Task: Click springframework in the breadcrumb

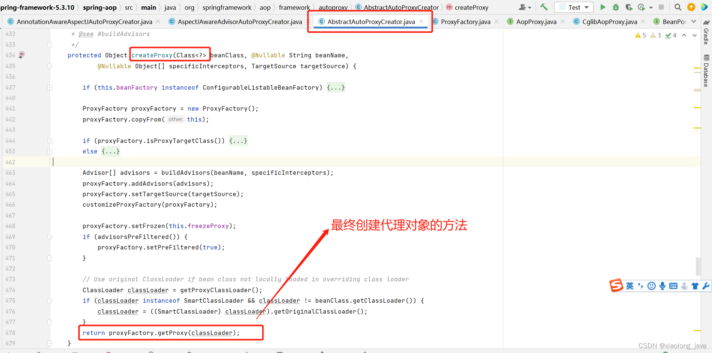Action: pyautogui.click(x=227, y=8)
